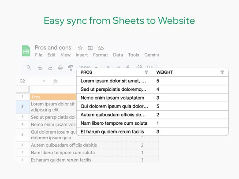This screenshot has height=179, width=239.
Task: Click table row 'Nam libero tempore cum soluta'
Action: coord(153,123)
